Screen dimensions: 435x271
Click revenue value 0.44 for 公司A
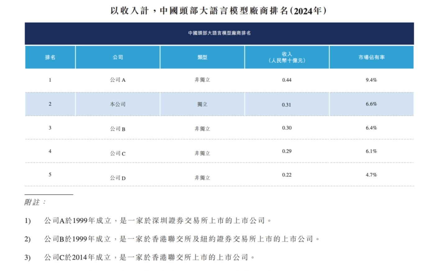coord(286,79)
